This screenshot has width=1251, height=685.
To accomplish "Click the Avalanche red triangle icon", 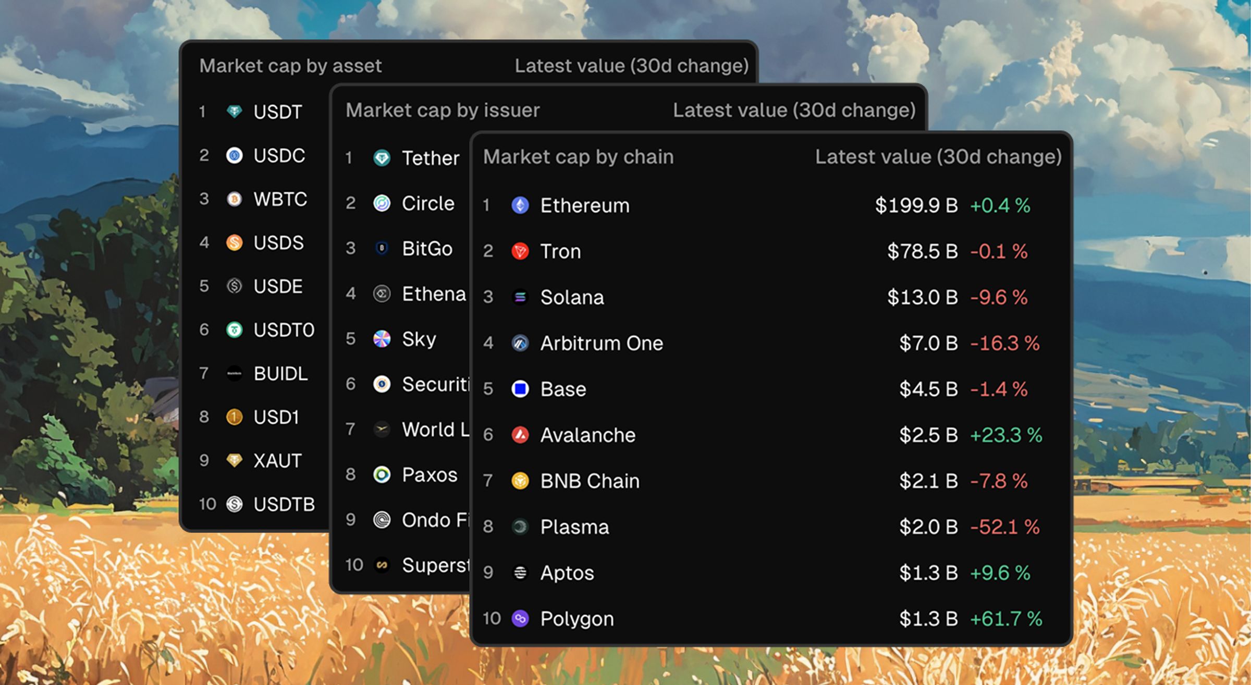I will pyautogui.click(x=520, y=435).
